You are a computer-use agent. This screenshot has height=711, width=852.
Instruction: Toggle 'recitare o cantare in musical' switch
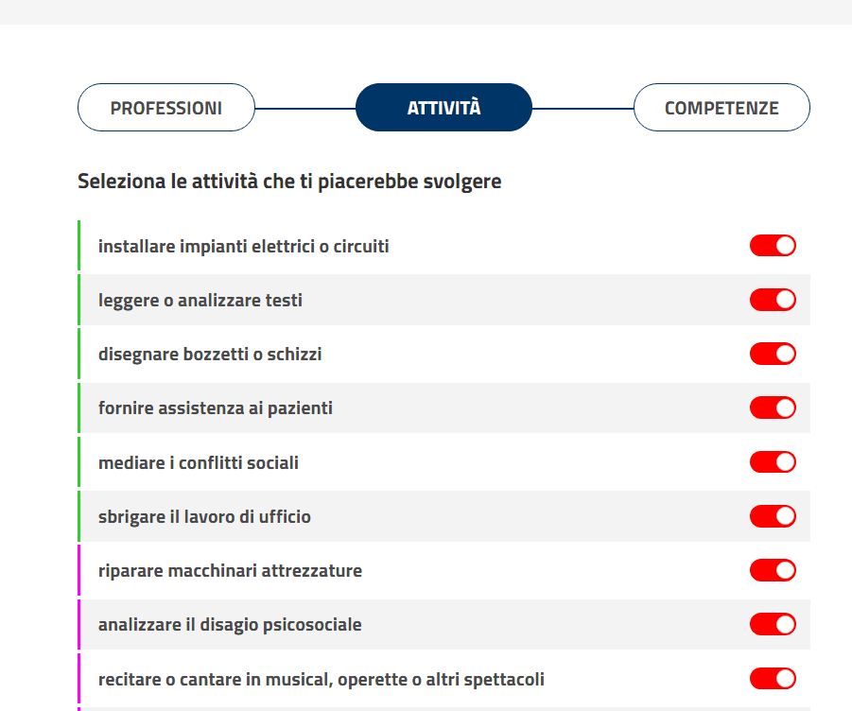coord(773,679)
